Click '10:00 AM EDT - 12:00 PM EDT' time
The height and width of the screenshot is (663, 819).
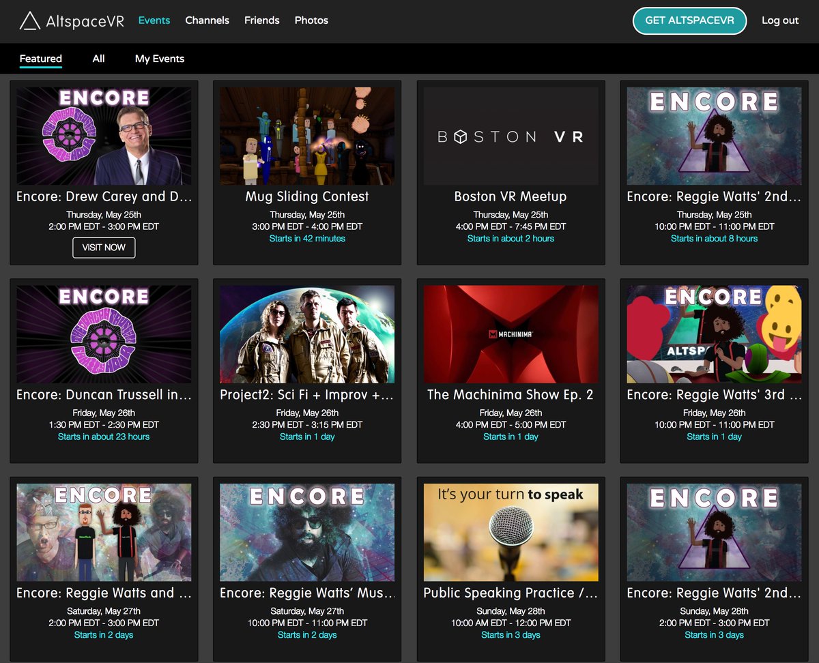(x=511, y=623)
